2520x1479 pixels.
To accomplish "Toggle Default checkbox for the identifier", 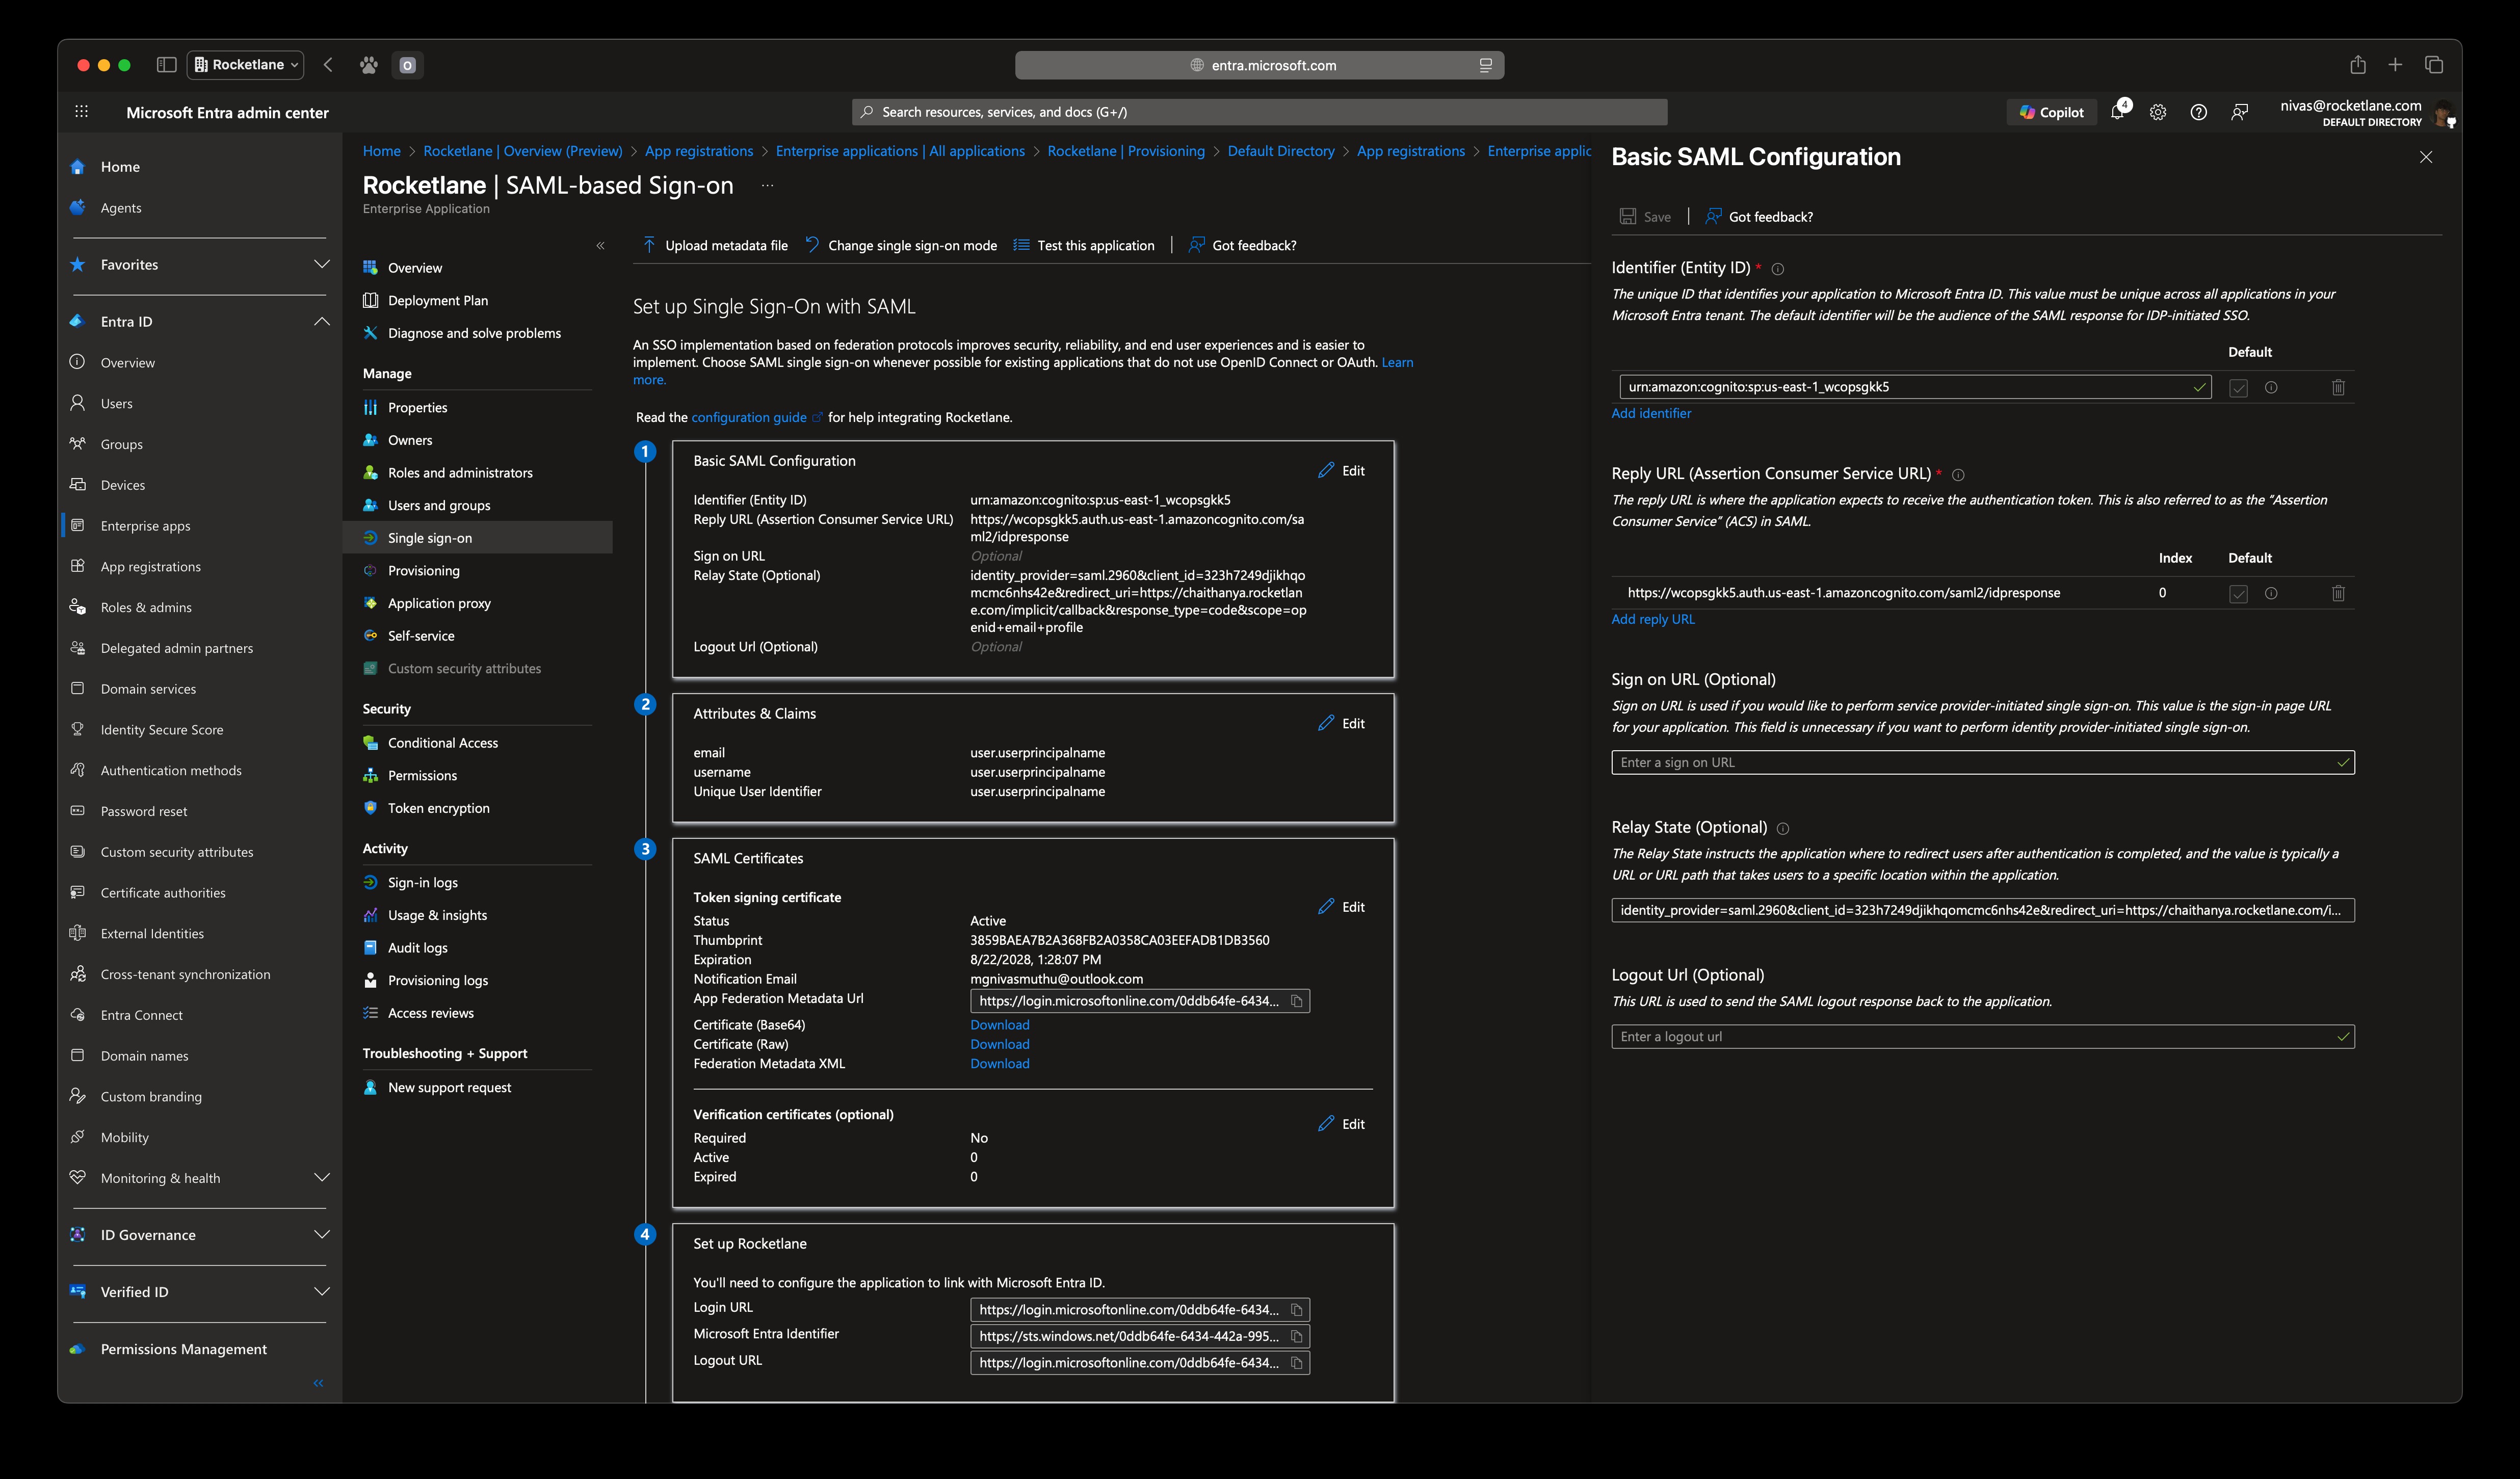I will [2238, 388].
